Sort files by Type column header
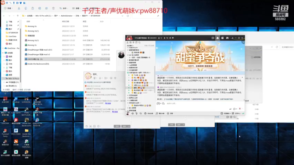 (x=85, y=22)
